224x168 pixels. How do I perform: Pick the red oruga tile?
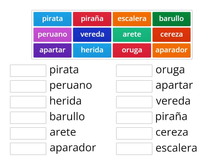132,50
